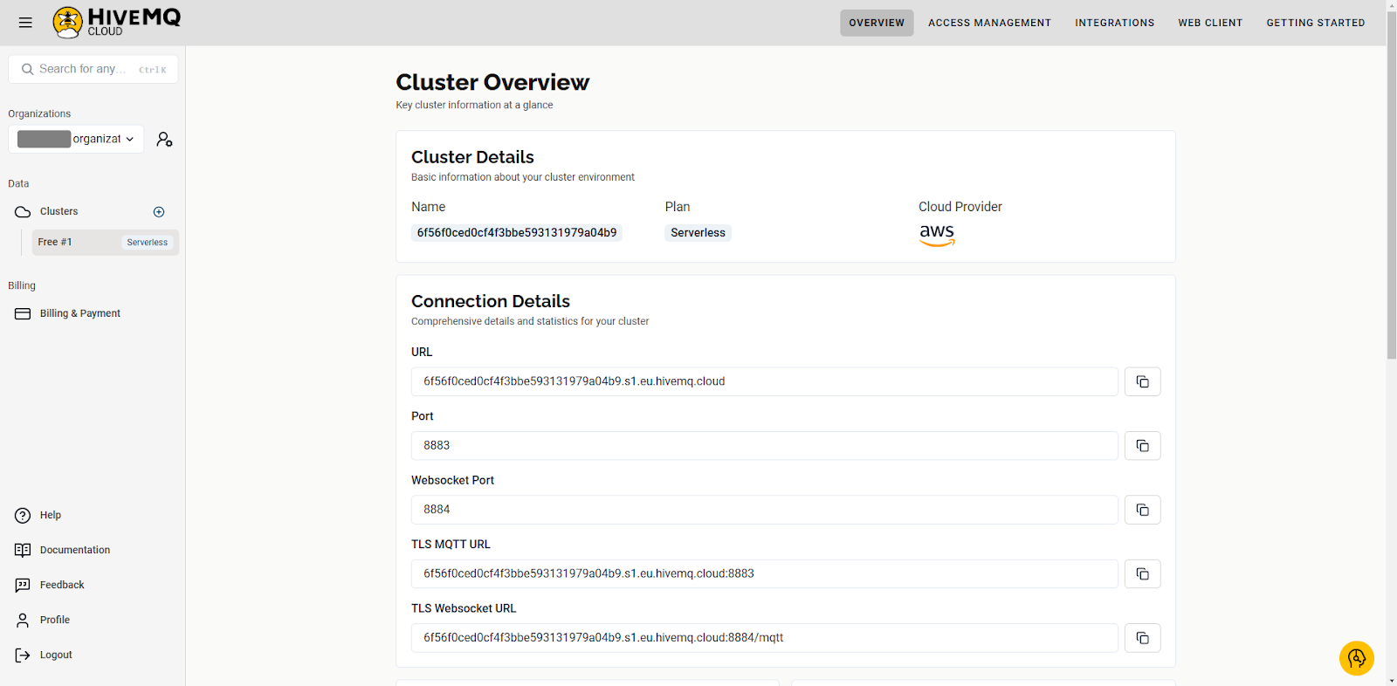Open the hamburger navigation menu

(25, 23)
